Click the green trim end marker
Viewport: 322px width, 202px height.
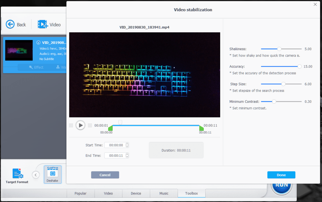coord(201,128)
